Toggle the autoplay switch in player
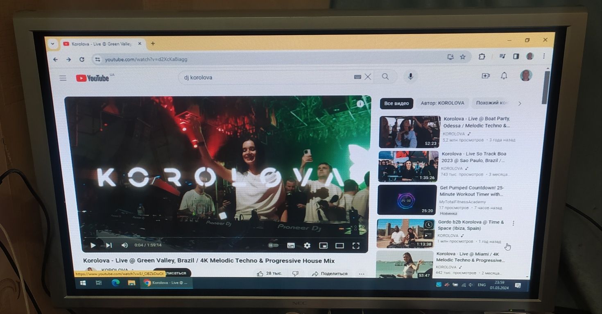The height and width of the screenshot is (314, 602). (273, 245)
